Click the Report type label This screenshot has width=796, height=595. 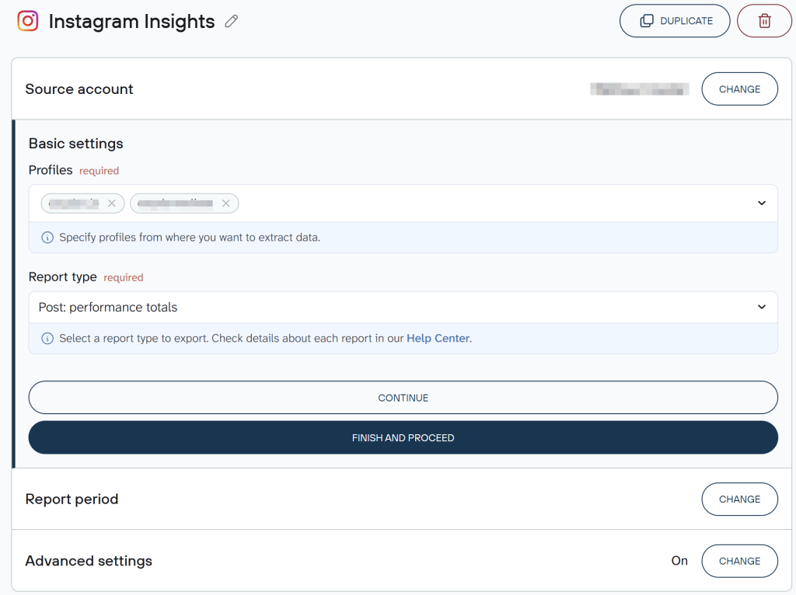(62, 277)
